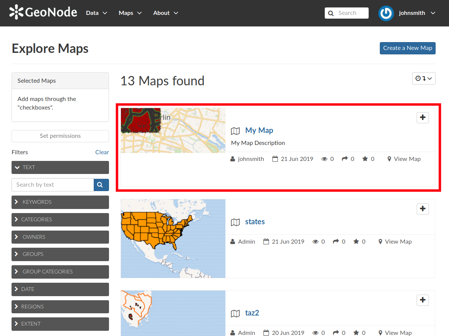Click the star icon for states map
The height and width of the screenshot is (336, 449).
(x=356, y=241)
